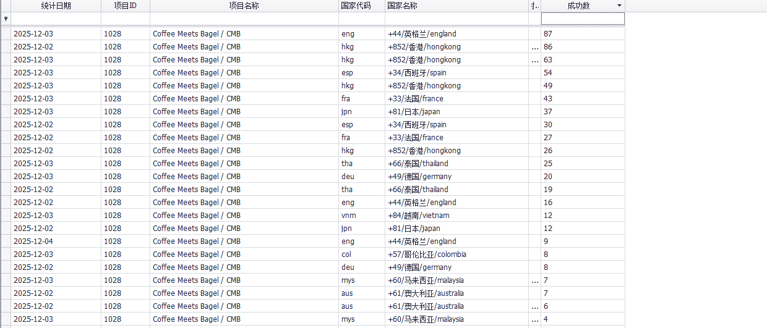767x328 pixels.
Task: Select the +33/法国/france cell with count 43
Action: click(456, 99)
